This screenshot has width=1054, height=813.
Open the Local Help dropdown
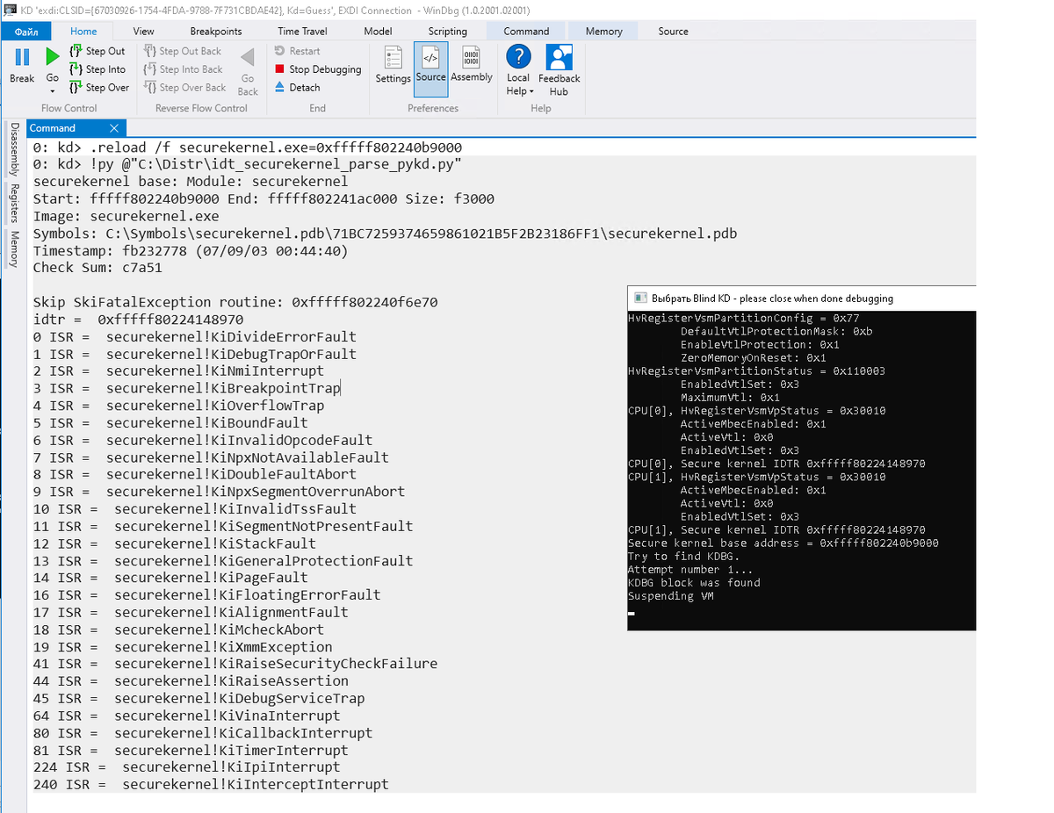pos(519,71)
